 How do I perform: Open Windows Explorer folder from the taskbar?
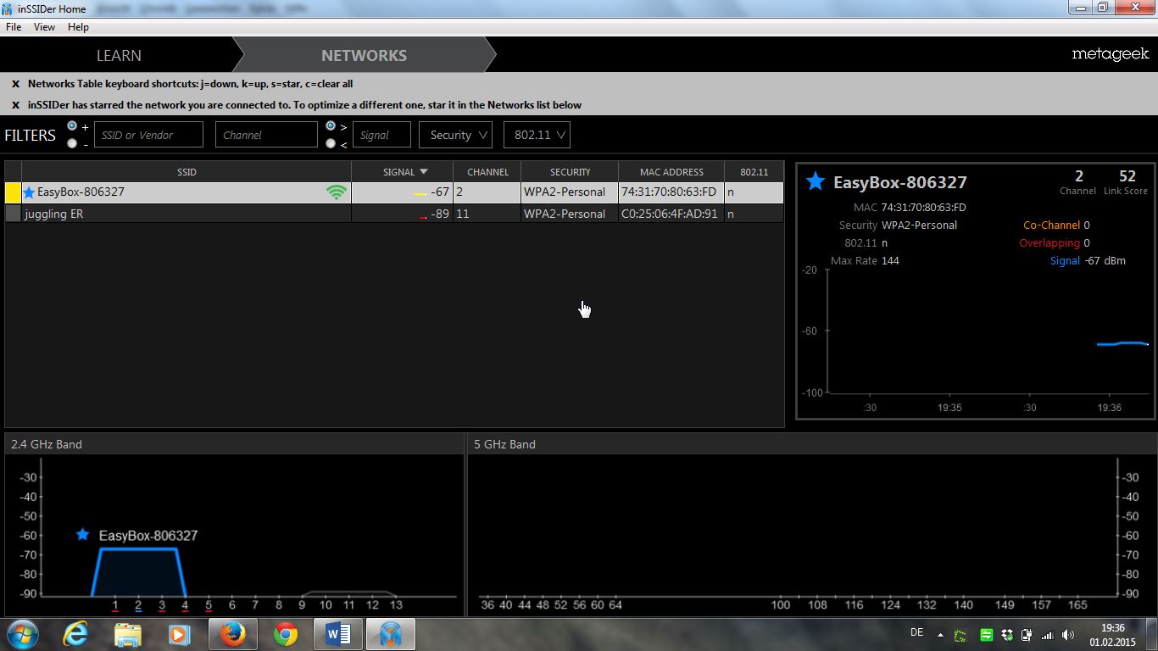[x=128, y=634]
